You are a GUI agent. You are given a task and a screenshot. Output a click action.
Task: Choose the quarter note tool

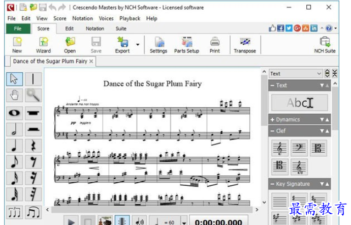(x=15, y=146)
